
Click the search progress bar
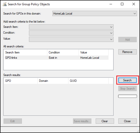coord(127,96)
